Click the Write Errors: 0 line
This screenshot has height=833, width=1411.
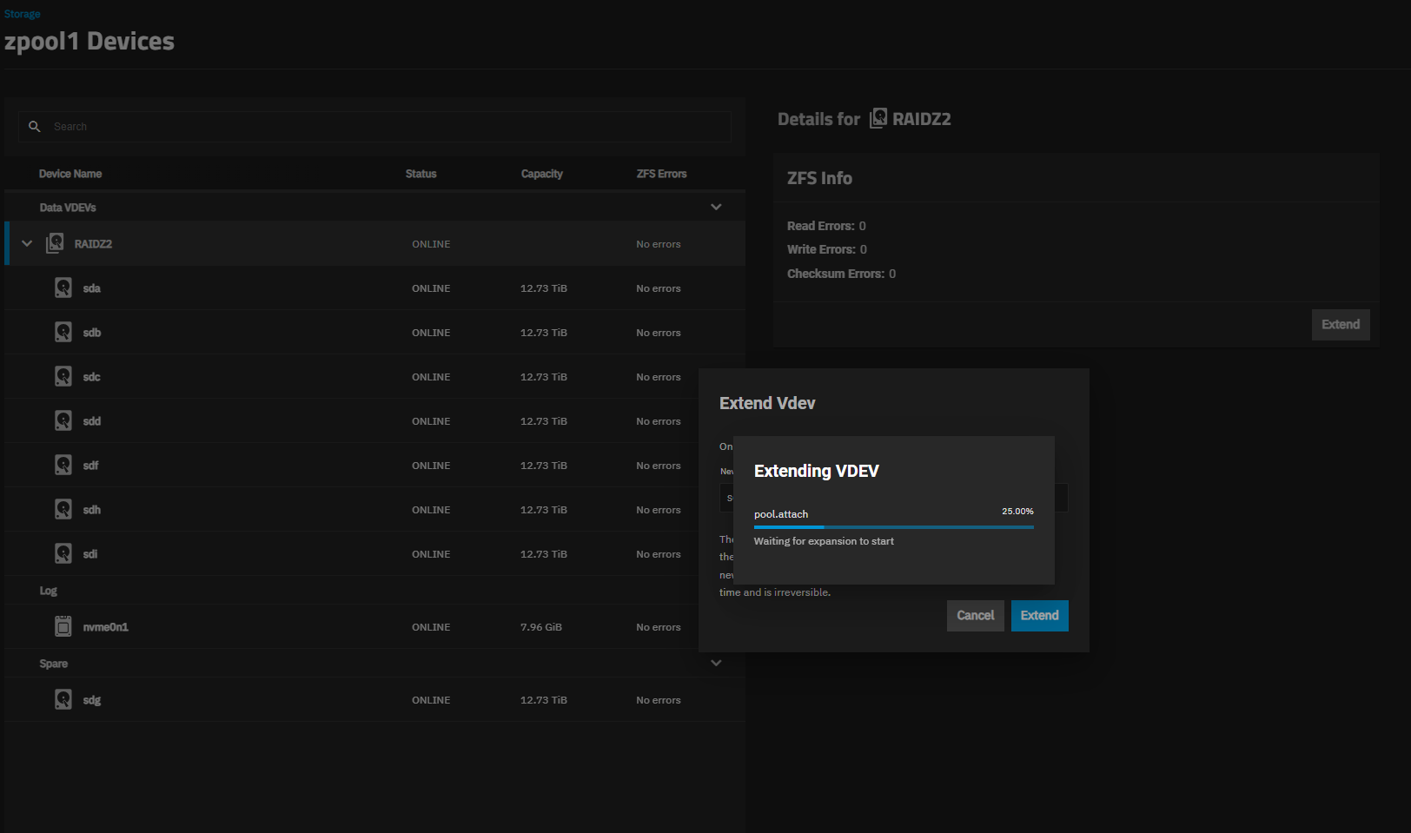pyautogui.click(x=827, y=249)
